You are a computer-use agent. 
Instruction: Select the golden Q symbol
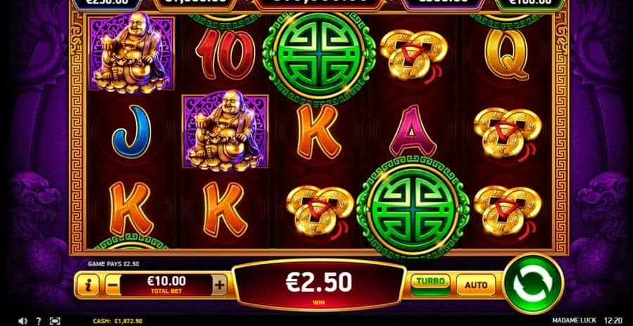click(506, 54)
